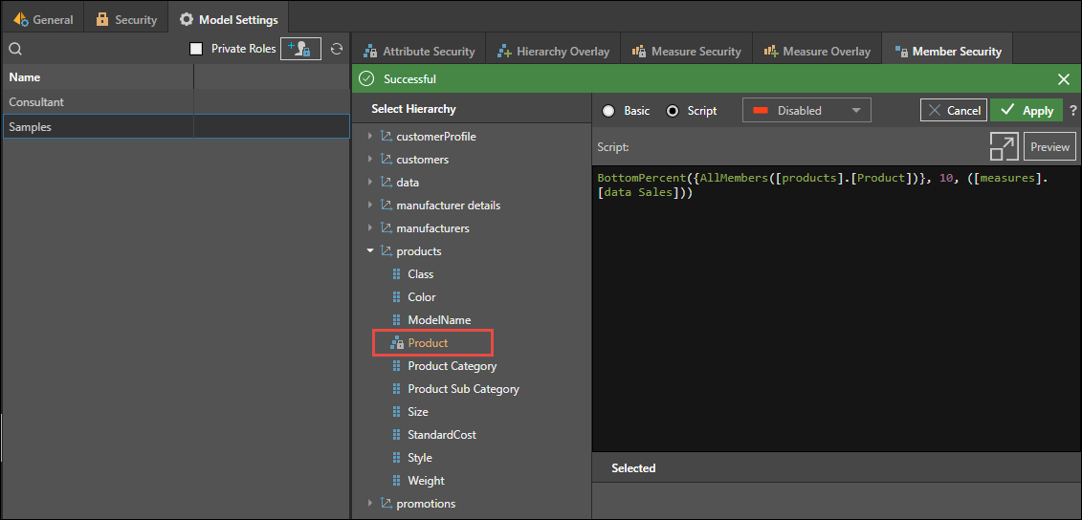
Task: Switch to the Attribute Security tab
Action: pyautogui.click(x=418, y=52)
